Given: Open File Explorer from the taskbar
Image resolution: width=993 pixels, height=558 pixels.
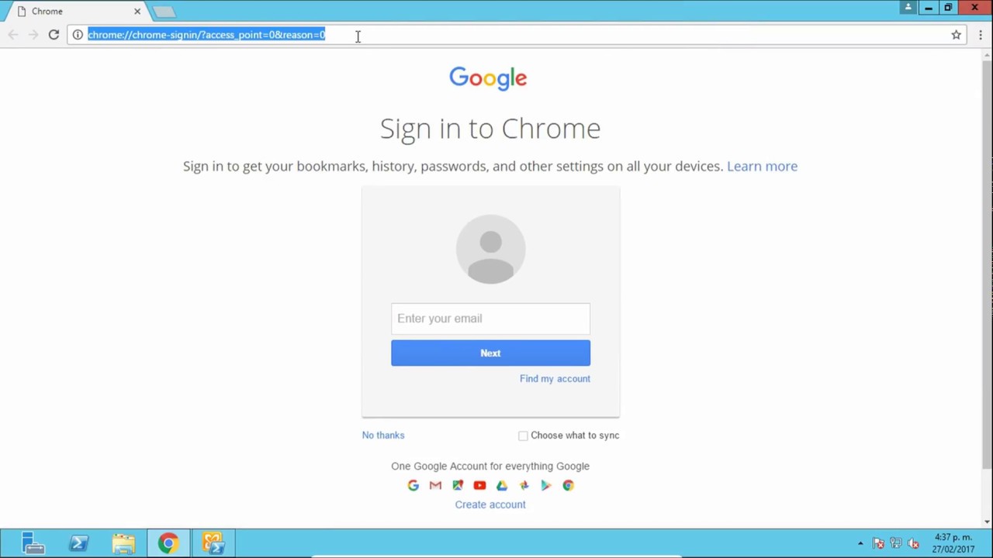Looking at the screenshot, I should [123, 543].
